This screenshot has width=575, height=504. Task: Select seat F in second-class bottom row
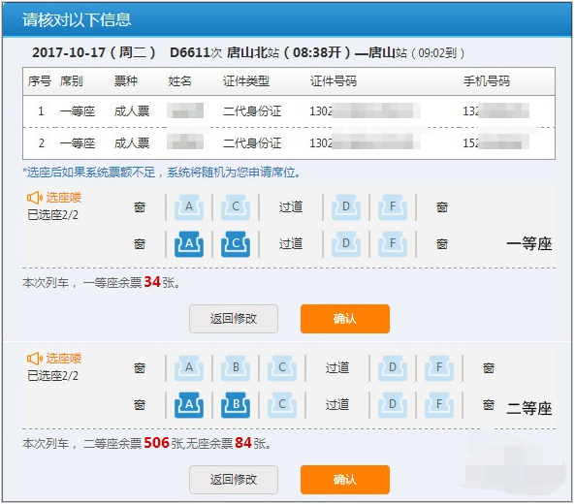(439, 405)
